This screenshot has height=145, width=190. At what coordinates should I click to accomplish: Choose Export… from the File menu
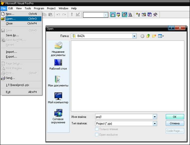[x=21, y=57]
